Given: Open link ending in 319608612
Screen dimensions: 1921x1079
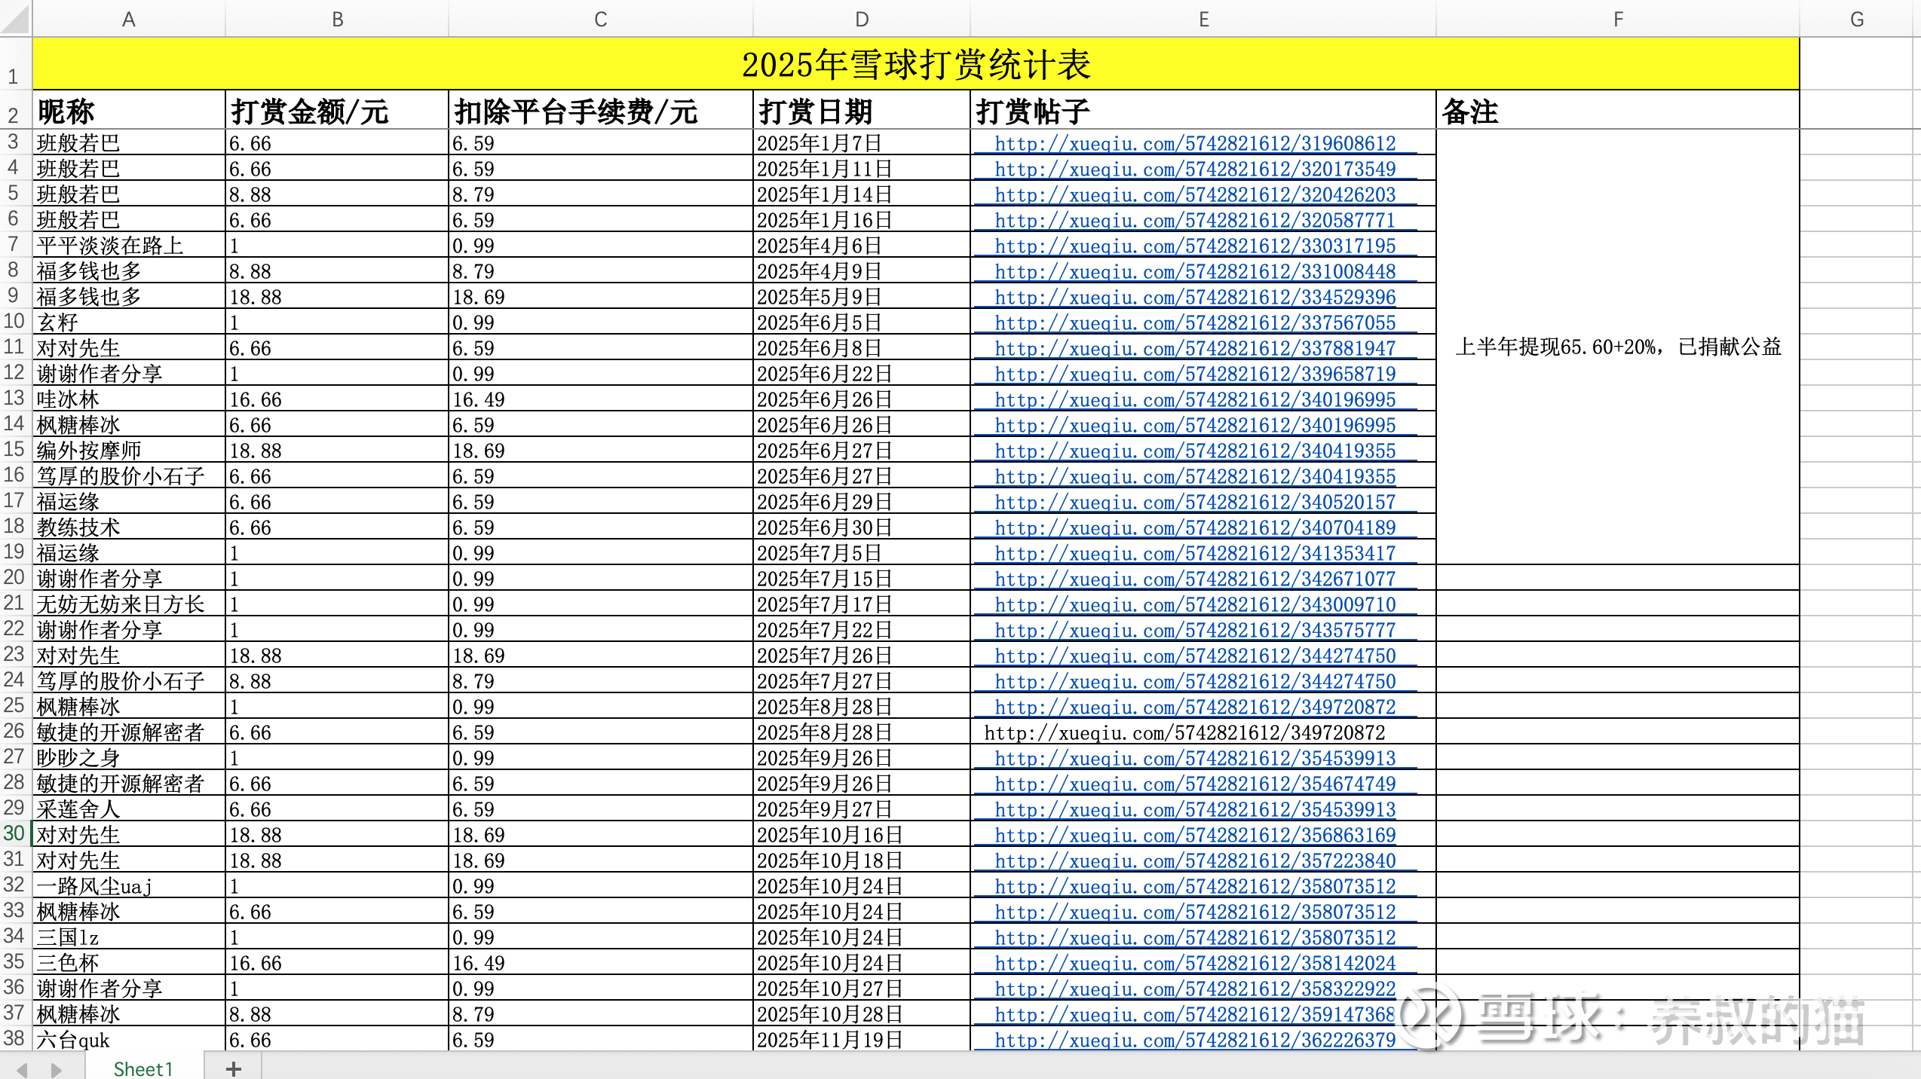Looking at the screenshot, I should pyautogui.click(x=1195, y=143).
